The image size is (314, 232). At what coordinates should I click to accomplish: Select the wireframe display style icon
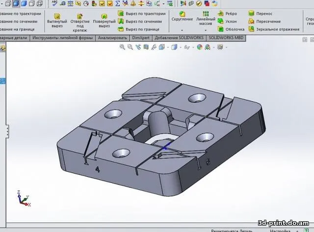pos(40,3)
